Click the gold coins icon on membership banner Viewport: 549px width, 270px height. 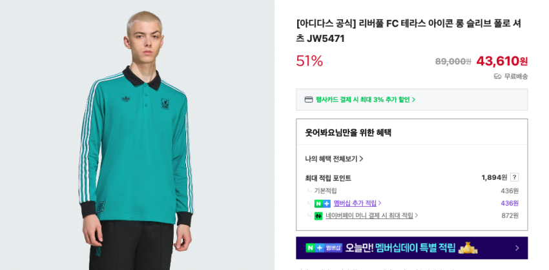pos(468,248)
